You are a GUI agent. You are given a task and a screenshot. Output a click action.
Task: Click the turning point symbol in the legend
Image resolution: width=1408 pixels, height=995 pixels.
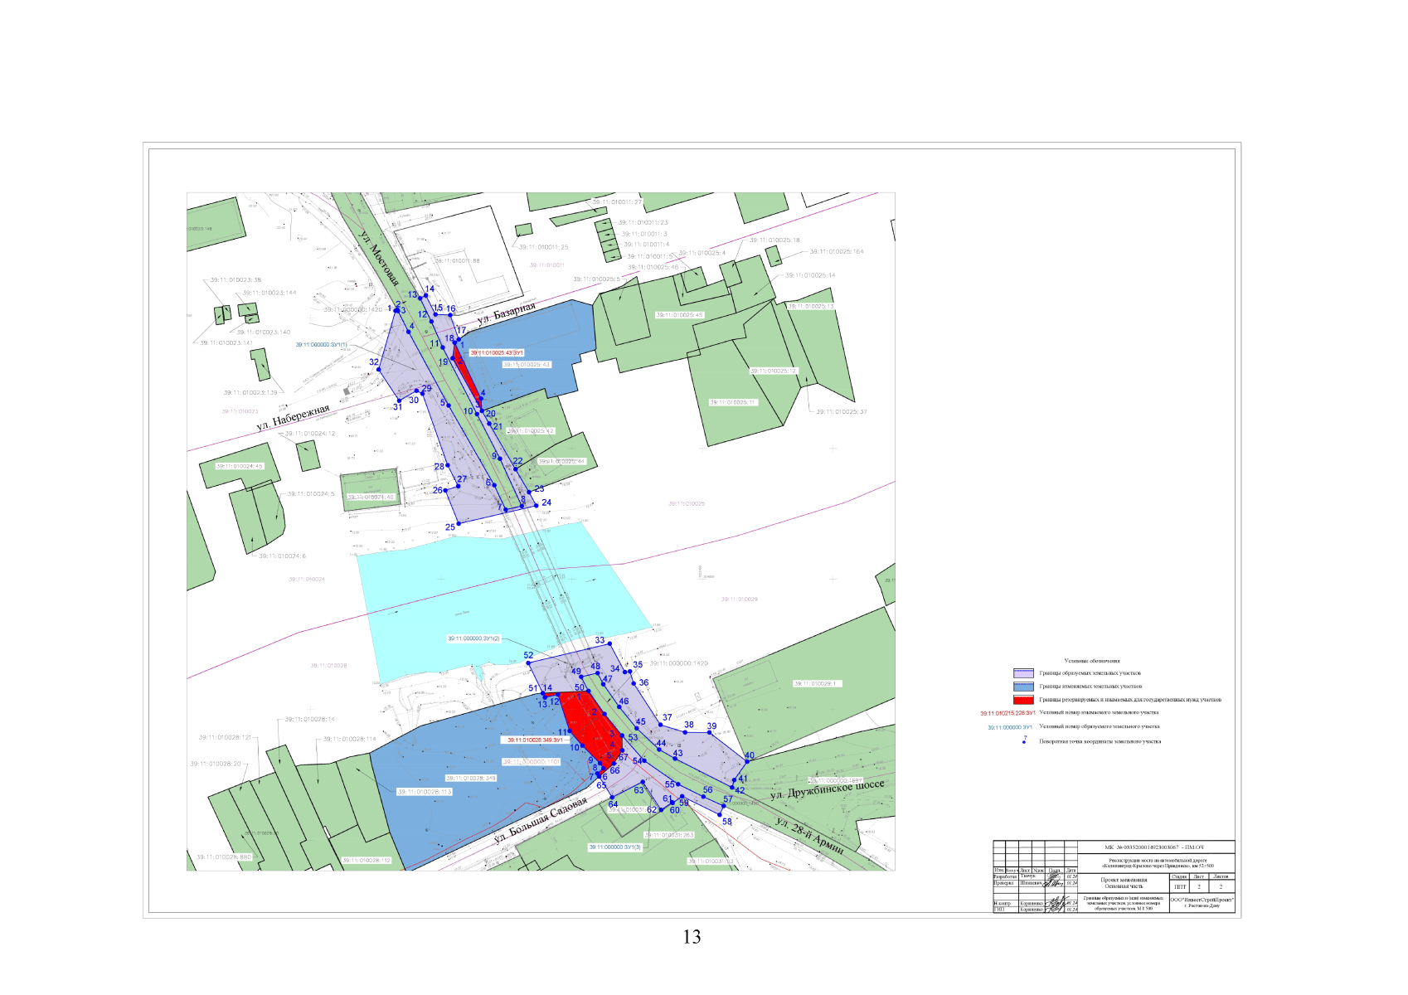(x=1024, y=740)
